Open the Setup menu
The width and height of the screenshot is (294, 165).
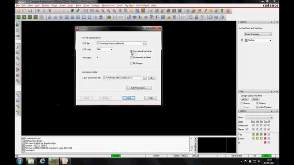(x=54, y=5)
